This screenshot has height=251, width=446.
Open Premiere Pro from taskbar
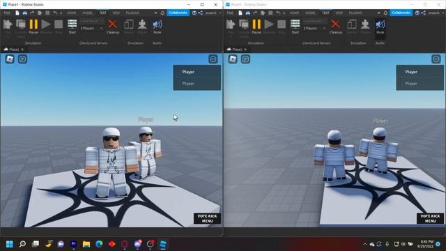click(x=73, y=244)
